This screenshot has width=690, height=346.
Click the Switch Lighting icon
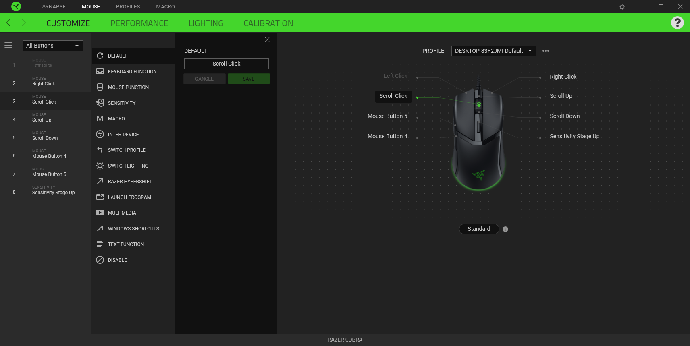100,166
